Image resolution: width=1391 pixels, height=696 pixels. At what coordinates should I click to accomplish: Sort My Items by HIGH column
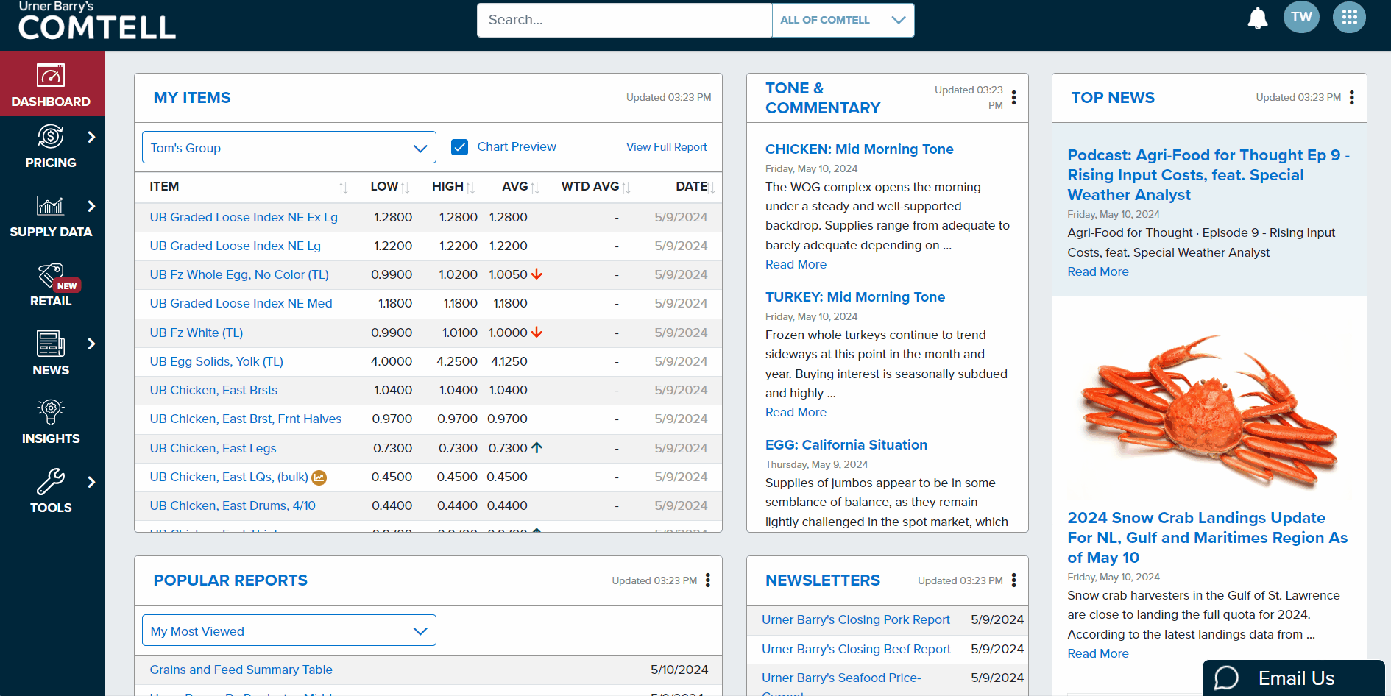(470, 188)
